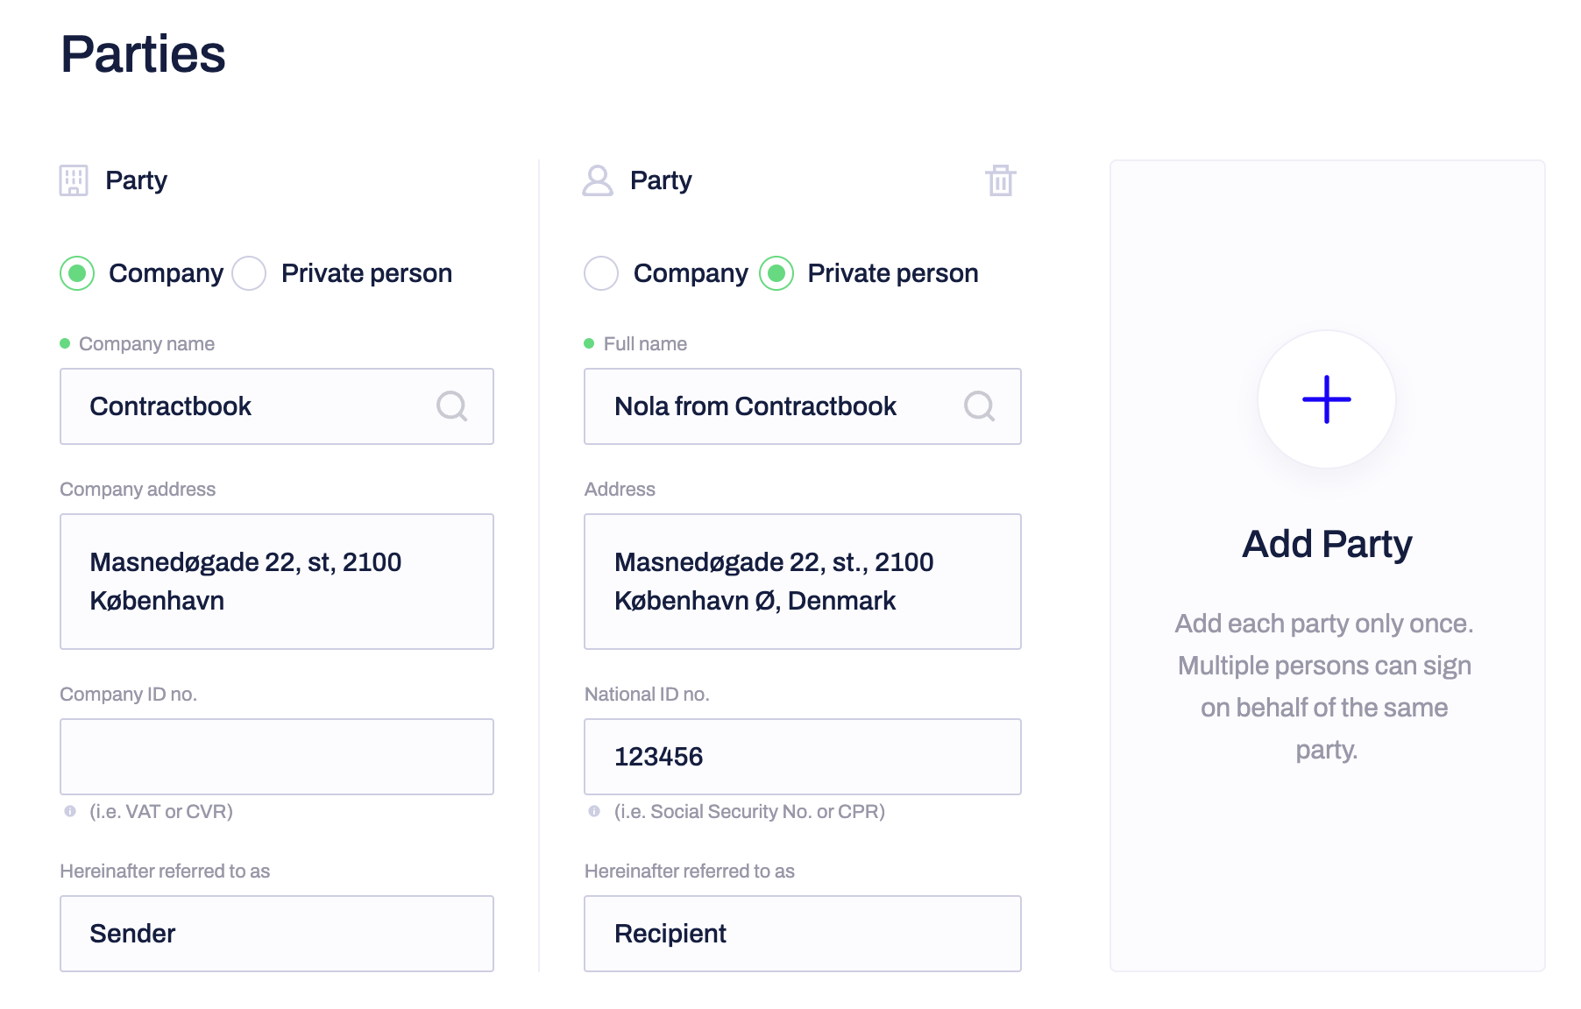
Task: Click Company address text area
Action: coord(277,582)
